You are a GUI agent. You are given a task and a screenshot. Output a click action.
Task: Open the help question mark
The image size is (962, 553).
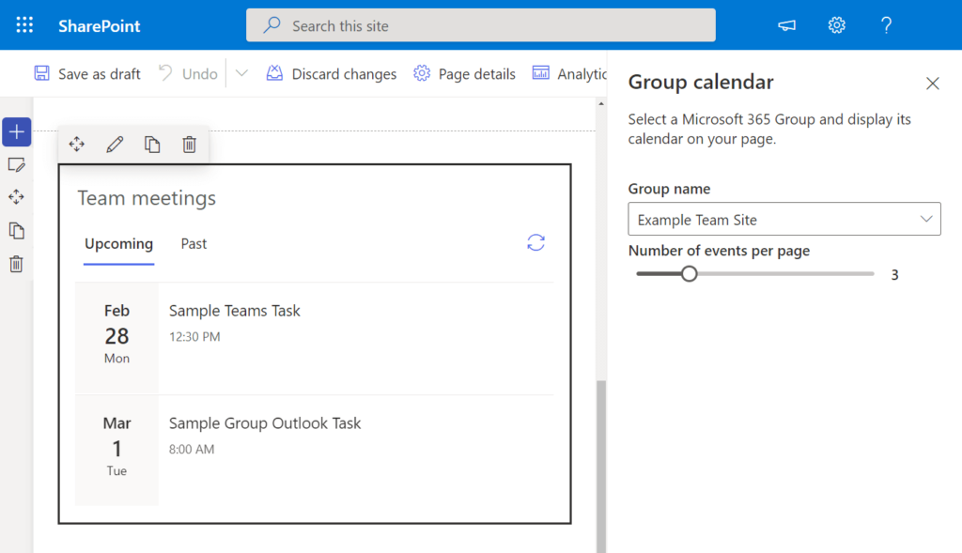coord(886,25)
